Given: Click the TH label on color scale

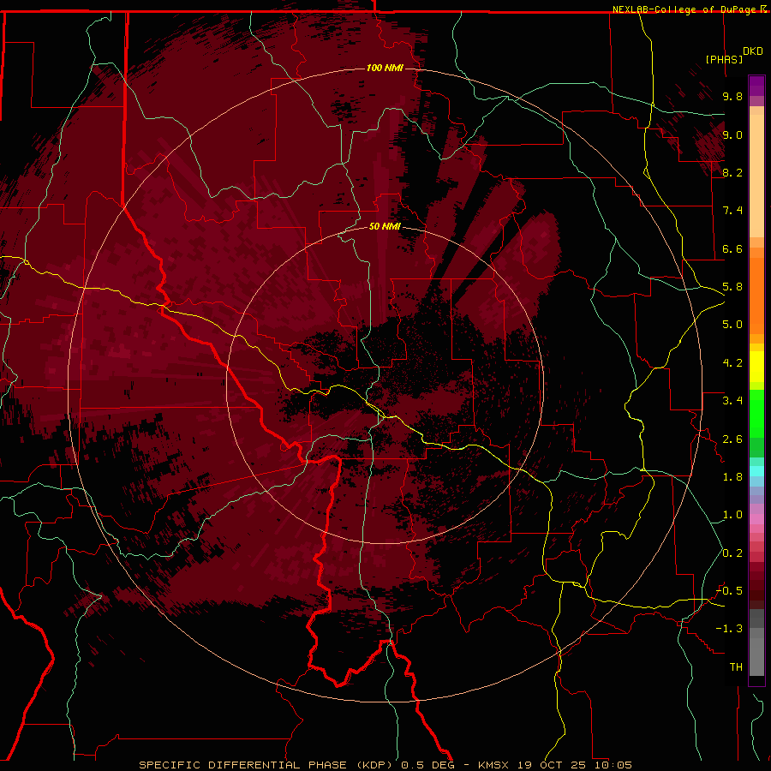Looking at the screenshot, I should [736, 667].
